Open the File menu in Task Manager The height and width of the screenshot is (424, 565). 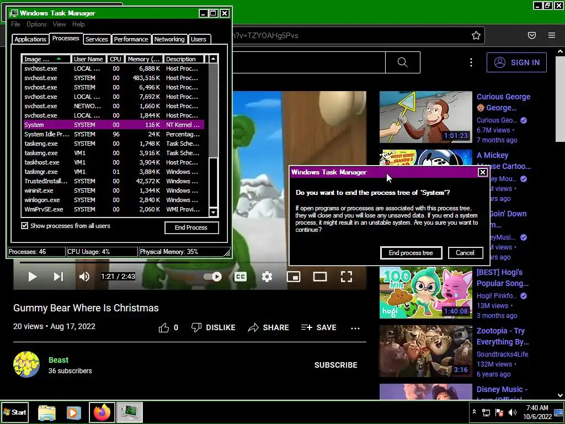tap(15, 24)
